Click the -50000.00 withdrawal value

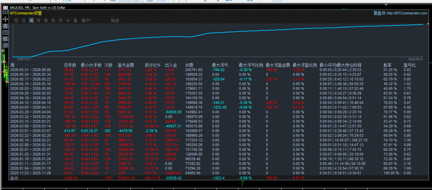173,112
